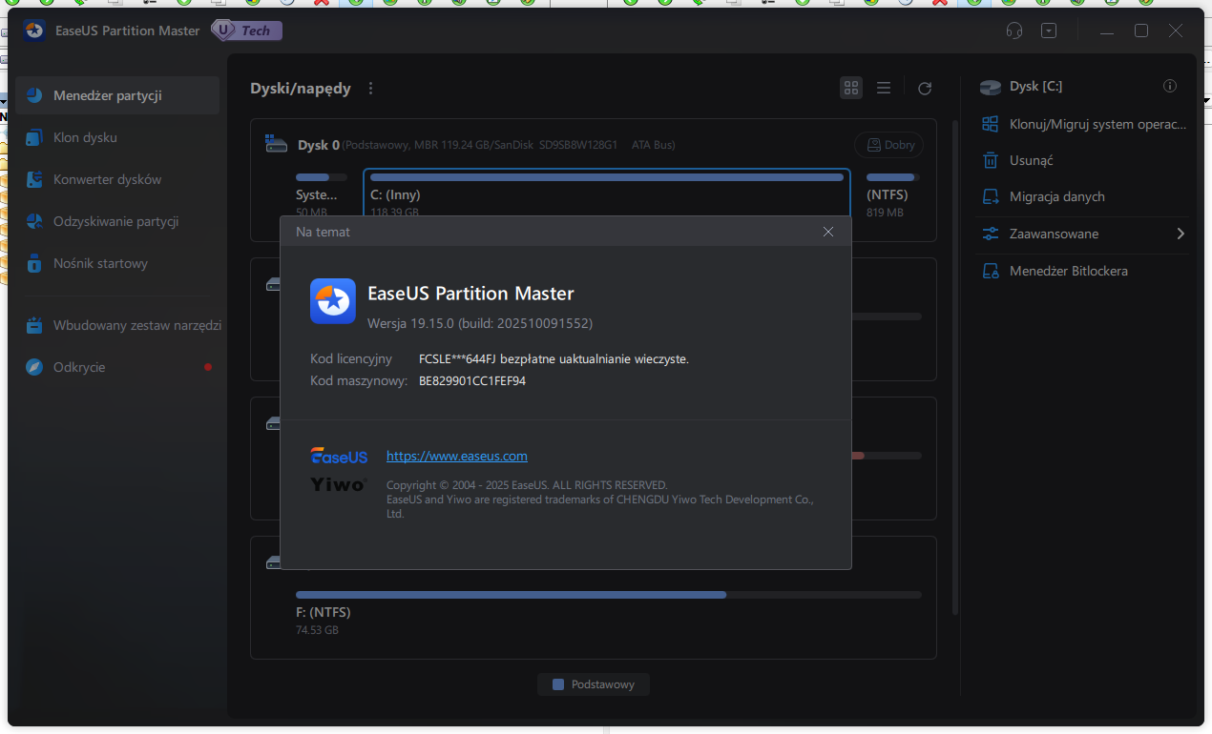Open the Menedżer partycji sidebar item
Image resolution: width=1212 pixels, height=734 pixels.
tap(117, 95)
